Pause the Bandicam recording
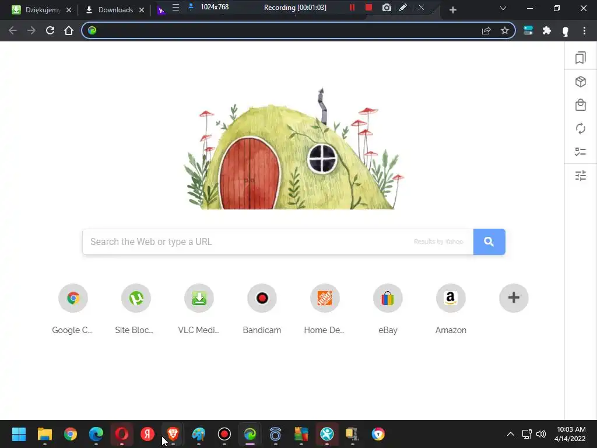 pos(352,7)
